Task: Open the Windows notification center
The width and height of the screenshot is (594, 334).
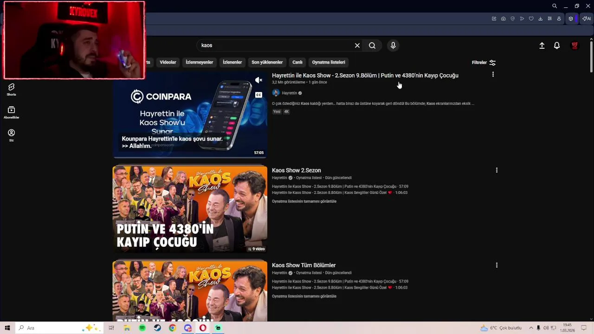Action: [x=584, y=328]
